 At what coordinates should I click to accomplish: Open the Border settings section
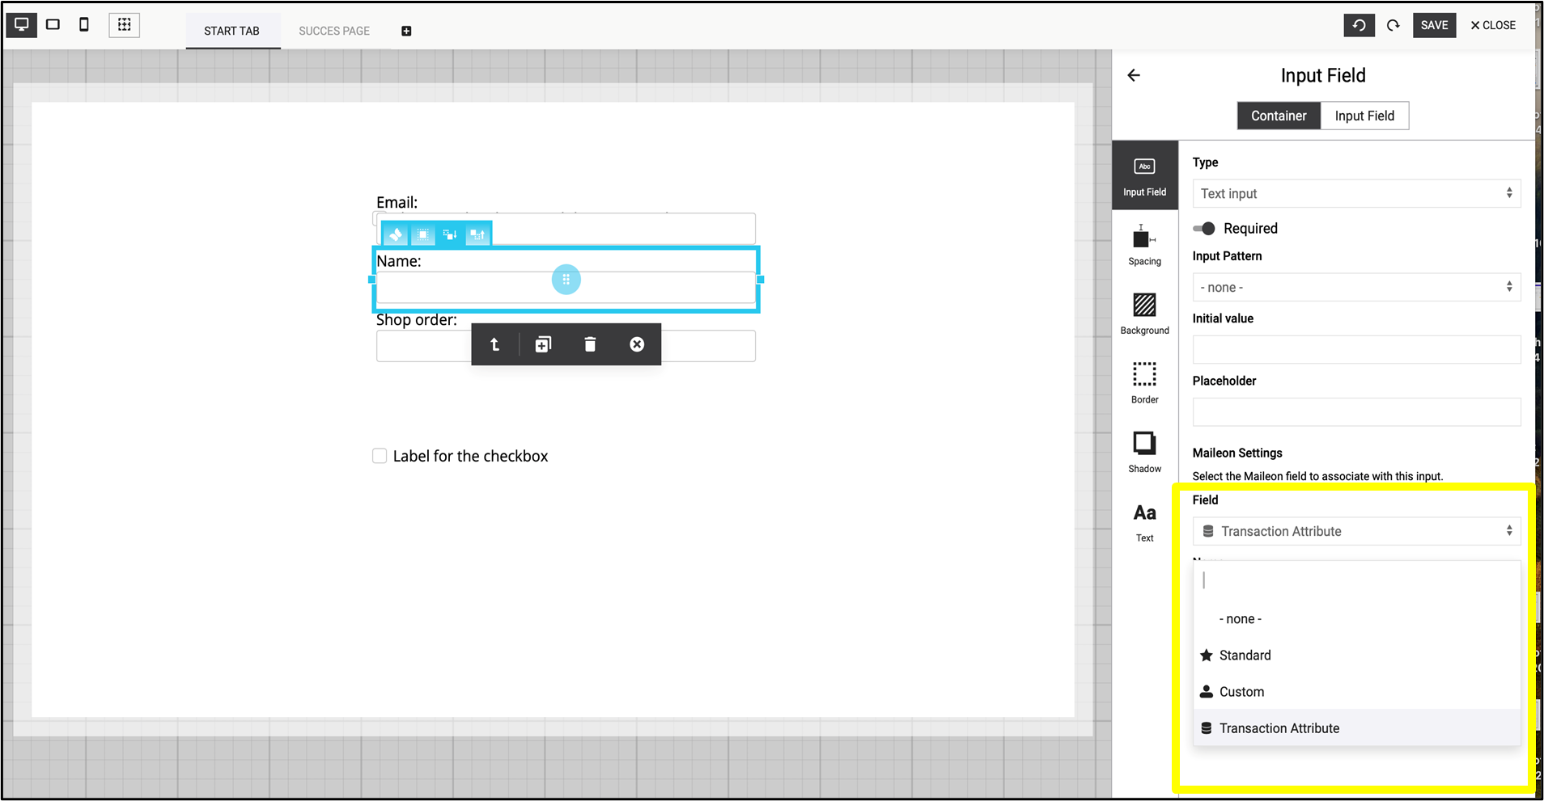1144,383
